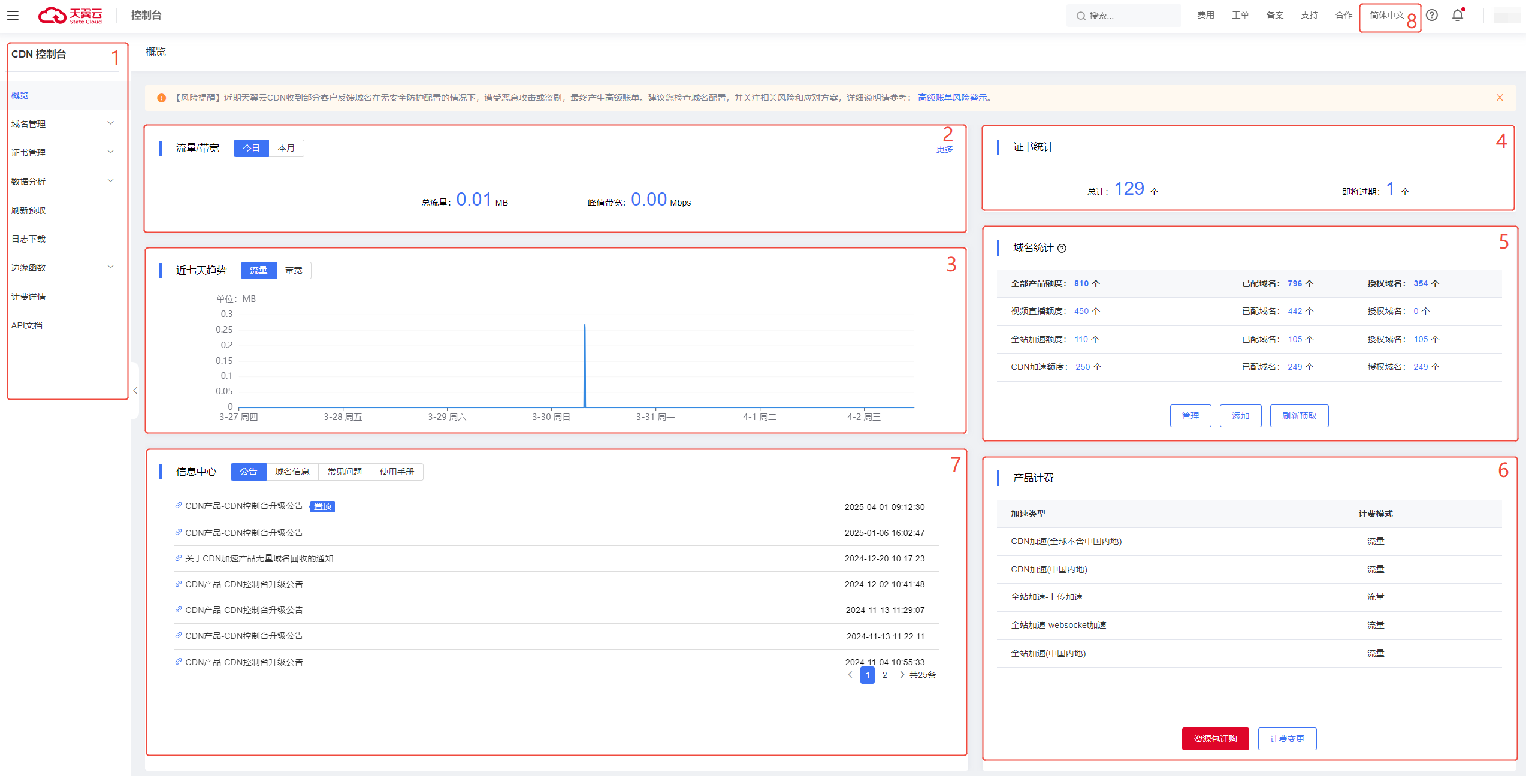Click the 计费变更 button
1526x776 pixels.
[1287, 739]
